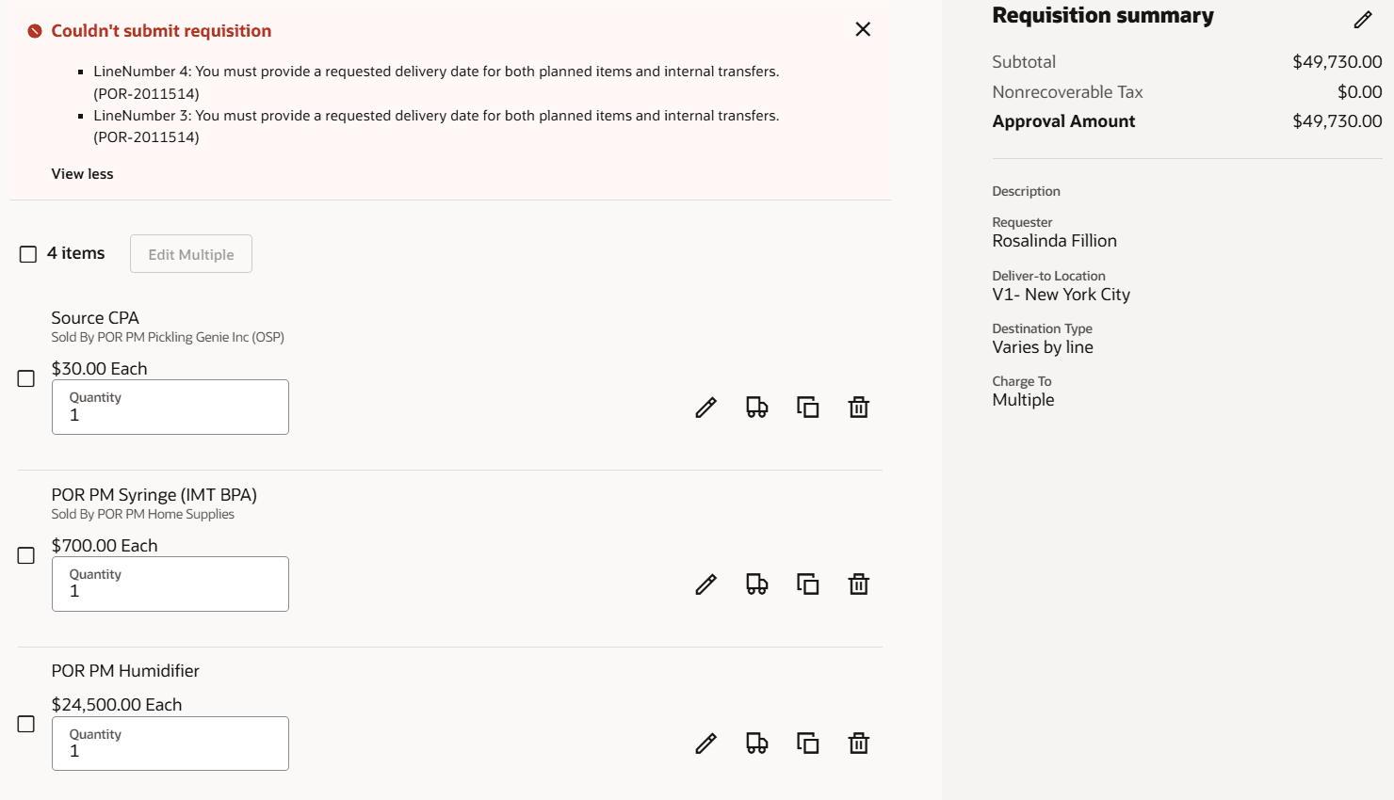Delete the POR PM Humidifier line

coord(858,743)
